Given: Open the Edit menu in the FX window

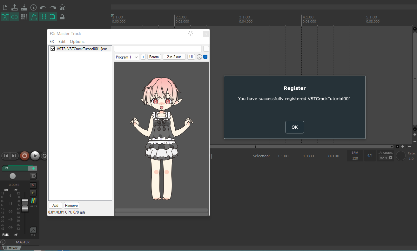Looking at the screenshot, I should [x=62, y=41].
